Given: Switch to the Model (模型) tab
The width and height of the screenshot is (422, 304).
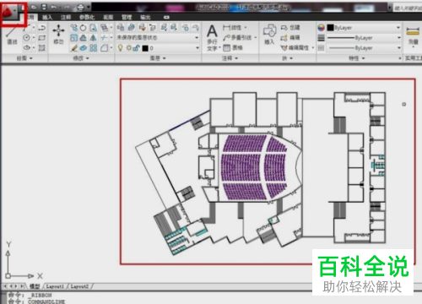Looking at the screenshot, I should [x=35, y=286].
